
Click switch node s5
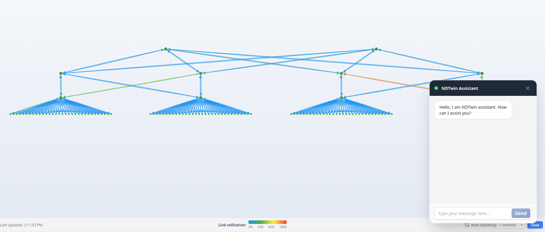(61, 73)
